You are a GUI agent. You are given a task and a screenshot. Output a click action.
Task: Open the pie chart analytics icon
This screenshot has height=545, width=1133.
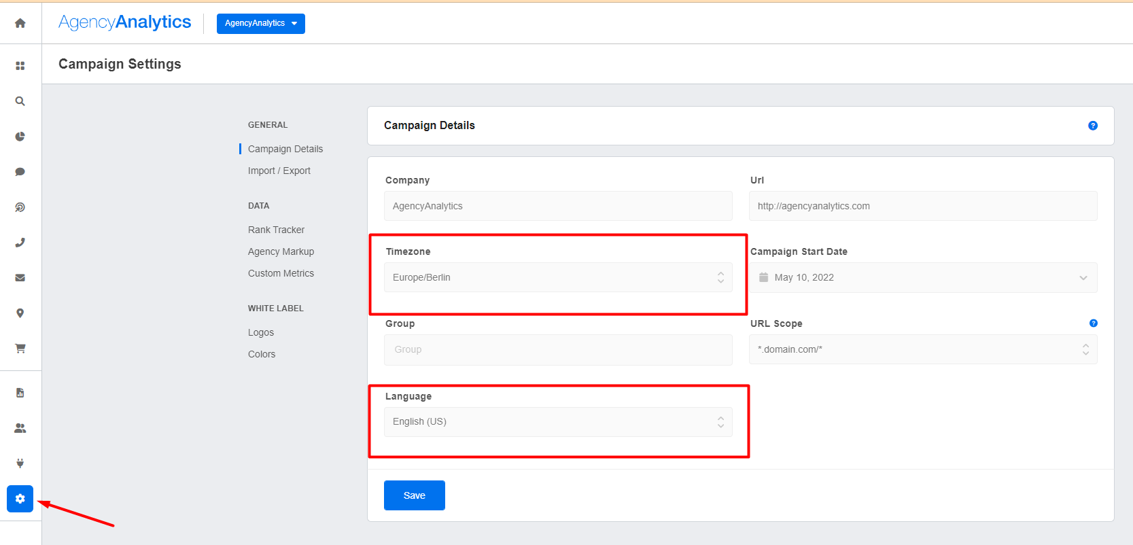(20, 137)
